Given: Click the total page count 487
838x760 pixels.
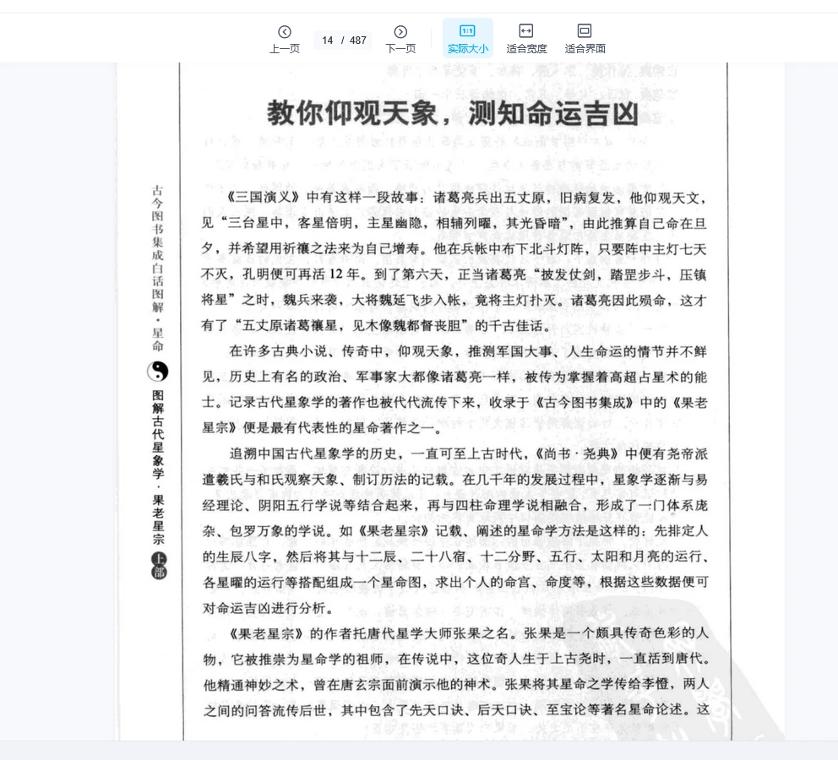Looking at the screenshot, I should [x=357, y=40].
